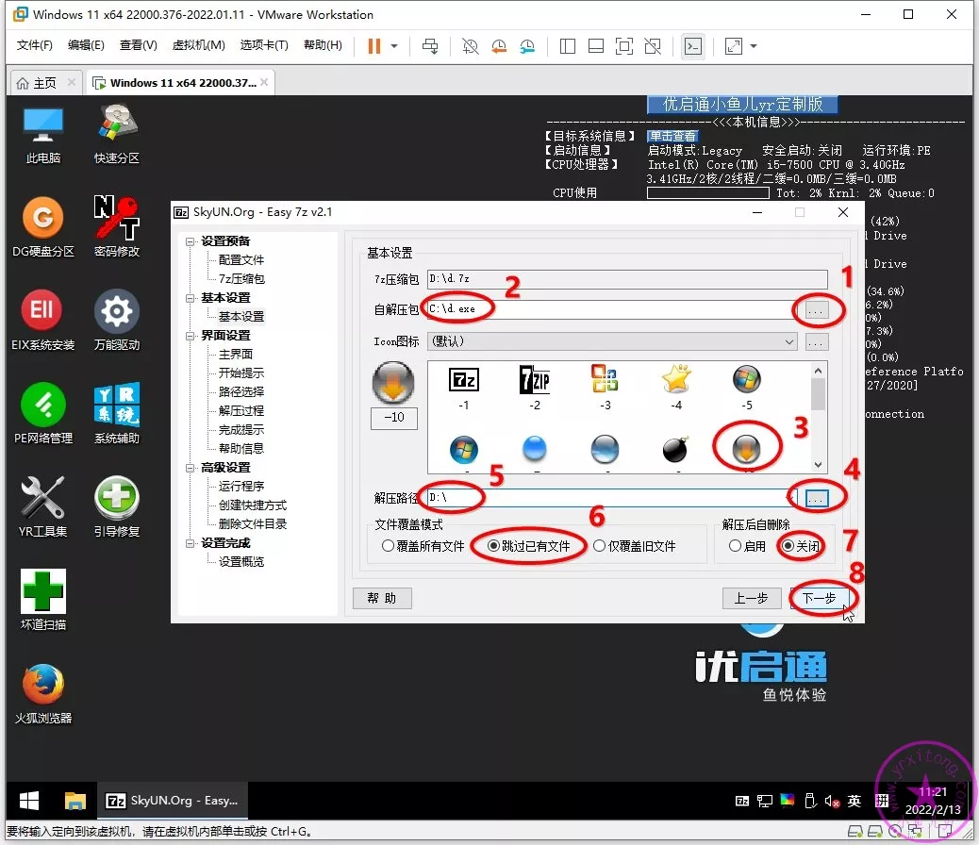This screenshot has height=845, width=979.
Task: Click the 帮 助 button
Action: tap(382, 598)
